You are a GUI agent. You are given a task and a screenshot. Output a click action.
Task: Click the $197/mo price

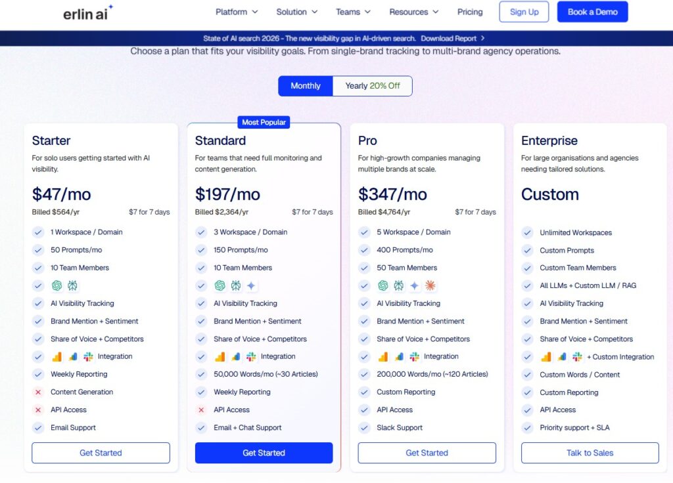click(x=227, y=194)
